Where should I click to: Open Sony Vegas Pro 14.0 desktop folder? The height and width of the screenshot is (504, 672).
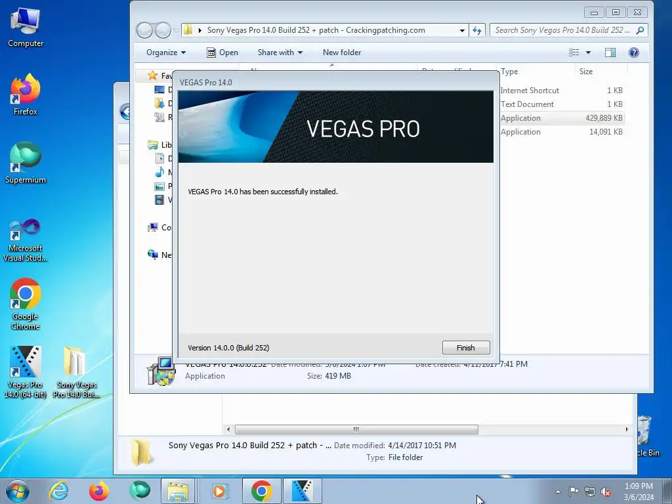point(76,372)
